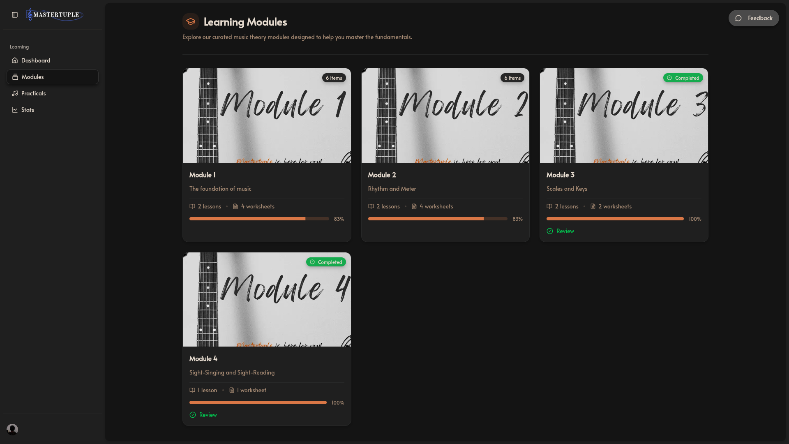Toggle the sidebar collapse icon
This screenshot has width=789, height=444.
tap(15, 15)
